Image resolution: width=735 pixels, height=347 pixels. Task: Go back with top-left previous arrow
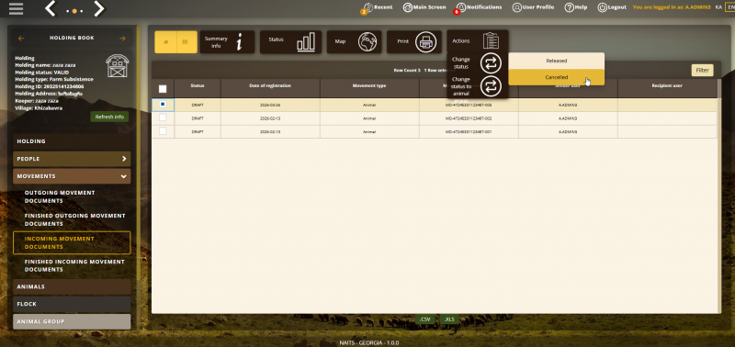(x=51, y=8)
